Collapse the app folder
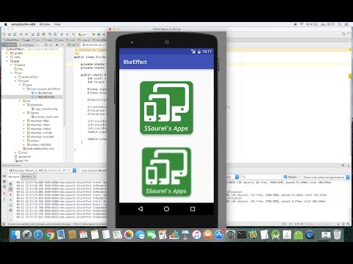The width and height of the screenshot is (353, 264). pyautogui.click(x=7, y=61)
